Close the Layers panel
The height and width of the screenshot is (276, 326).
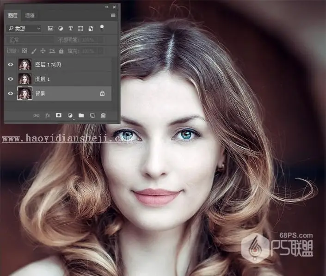click(x=114, y=7)
